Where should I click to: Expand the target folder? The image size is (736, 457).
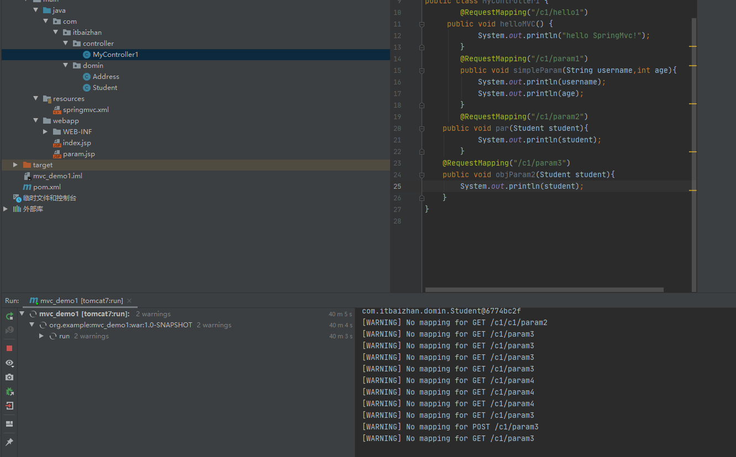[x=15, y=165]
